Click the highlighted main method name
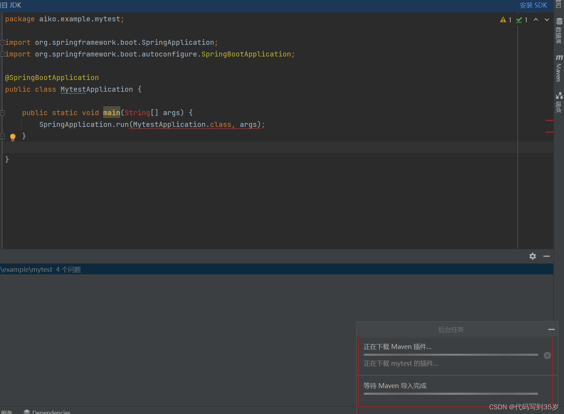Viewport: 564px width, 414px height. pyautogui.click(x=112, y=113)
